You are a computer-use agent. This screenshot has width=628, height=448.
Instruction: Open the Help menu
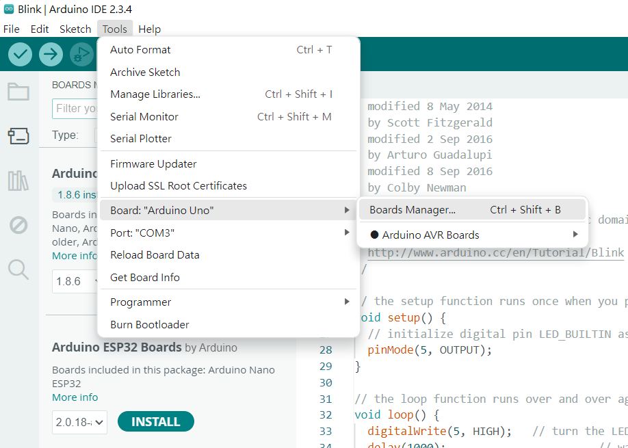tap(149, 29)
